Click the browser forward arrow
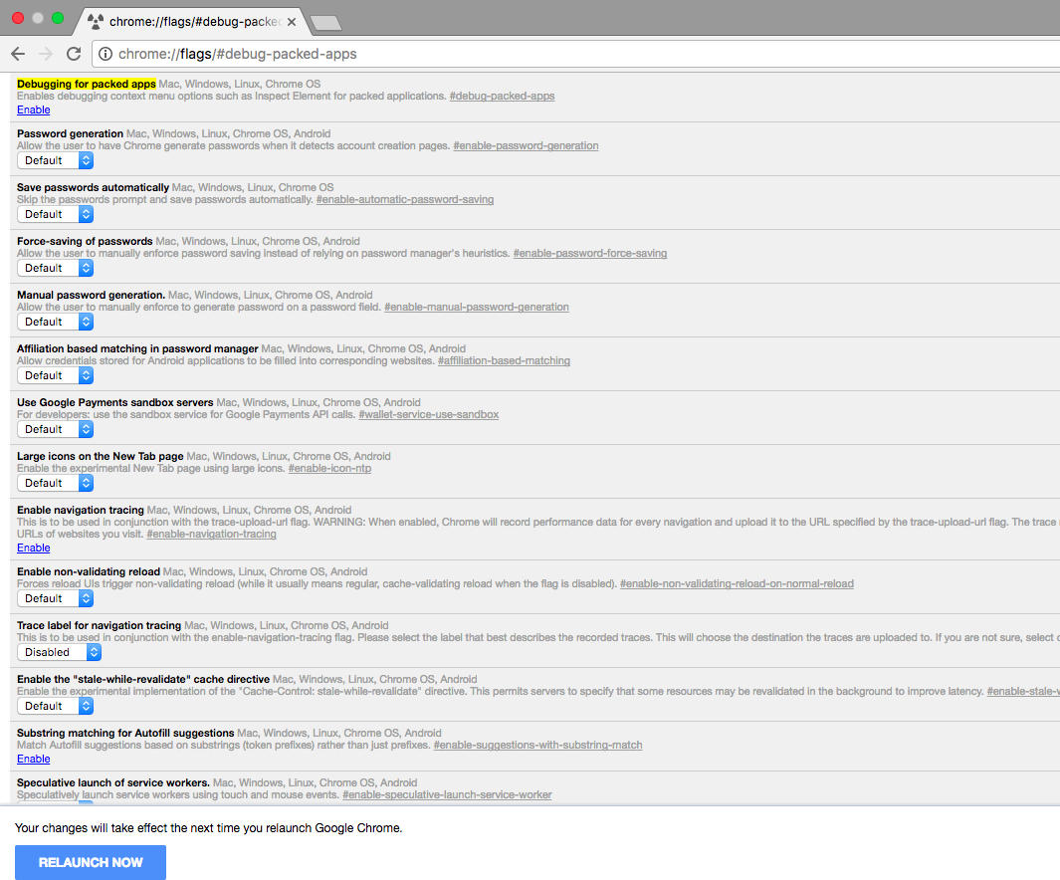Image resolution: width=1060 pixels, height=880 pixels. click(46, 54)
